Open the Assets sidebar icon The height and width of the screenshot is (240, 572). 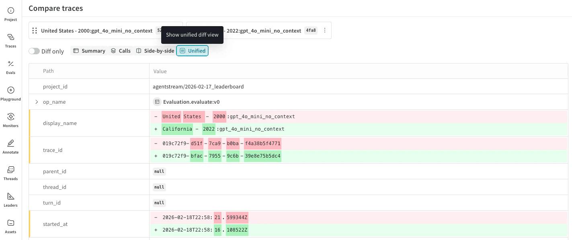click(x=11, y=226)
